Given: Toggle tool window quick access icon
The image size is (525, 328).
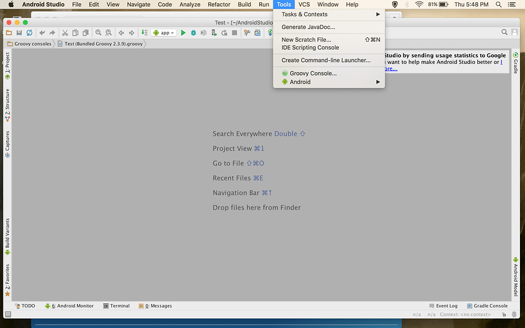Looking at the screenshot, I should 8,314.
